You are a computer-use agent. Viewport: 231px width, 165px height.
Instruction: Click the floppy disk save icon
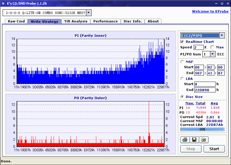point(194,140)
